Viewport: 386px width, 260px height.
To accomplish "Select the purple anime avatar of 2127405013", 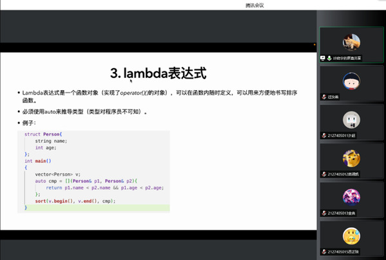I will coord(351,197).
